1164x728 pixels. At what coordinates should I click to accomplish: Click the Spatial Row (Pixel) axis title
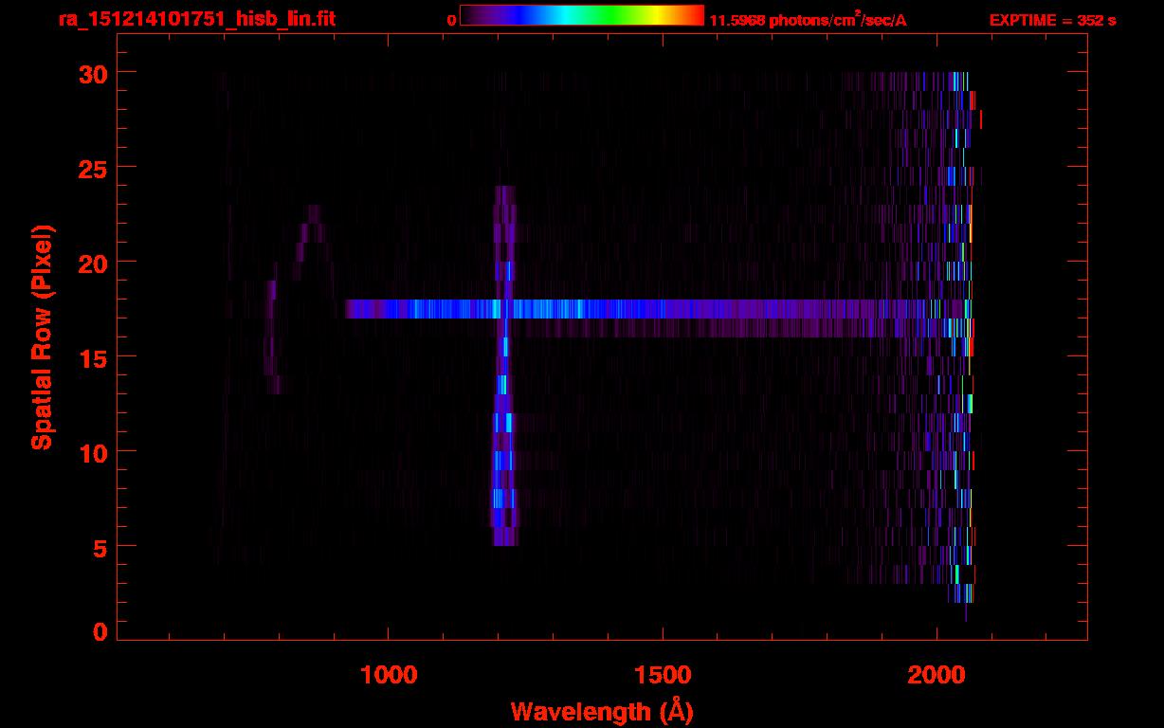42,337
